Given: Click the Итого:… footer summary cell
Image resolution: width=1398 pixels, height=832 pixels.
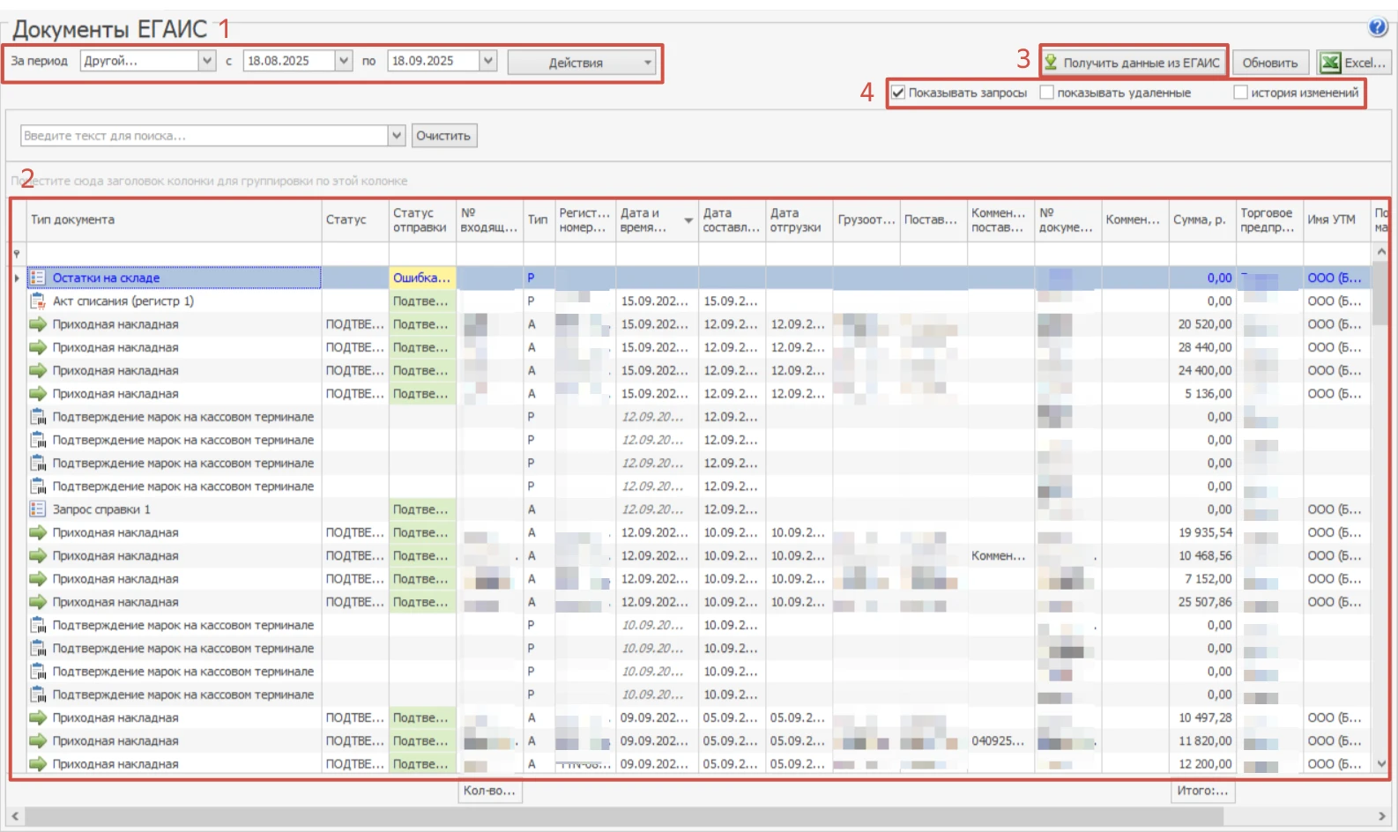Looking at the screenshot, I should pyautogui.click(x=1202, y=791).
